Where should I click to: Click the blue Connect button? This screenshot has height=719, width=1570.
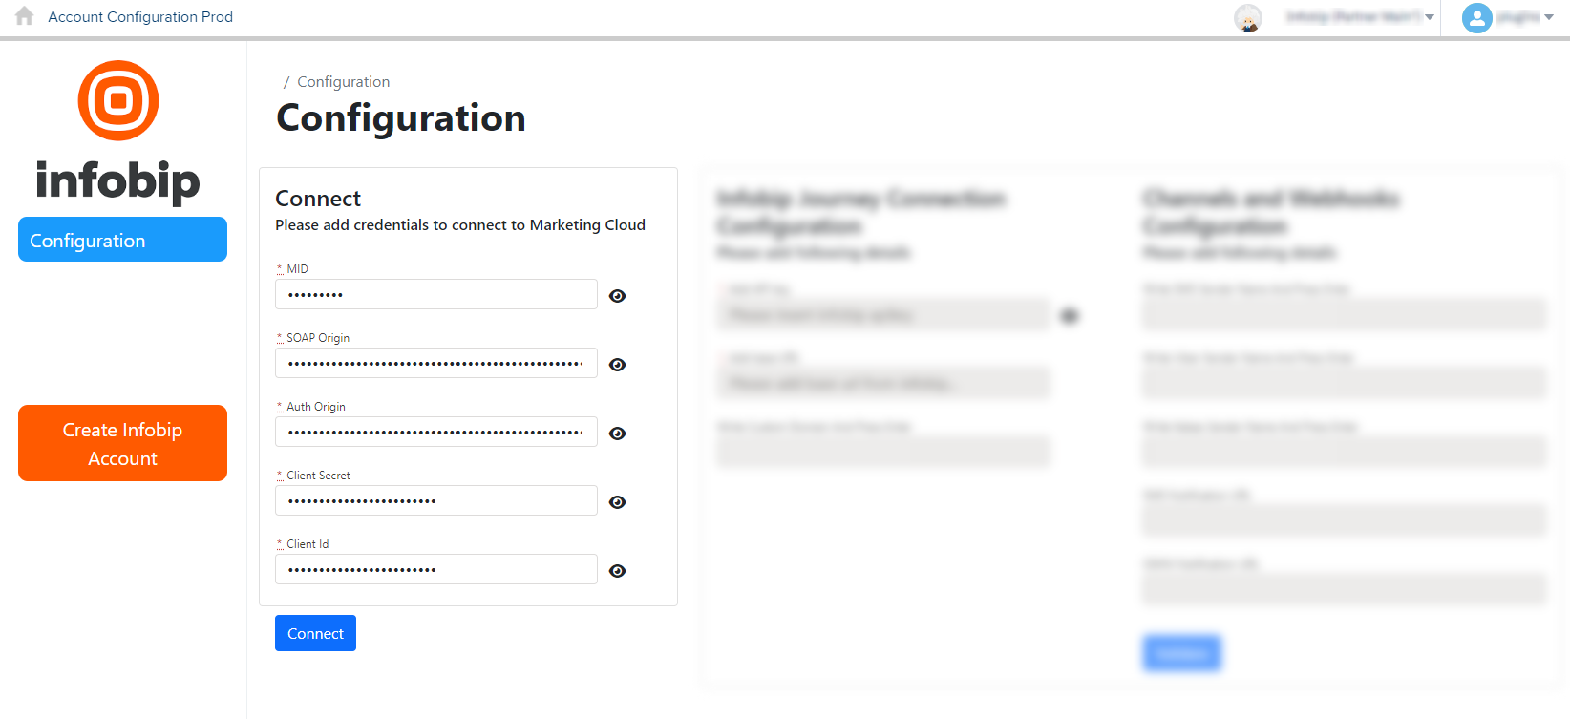click(315, 633)
